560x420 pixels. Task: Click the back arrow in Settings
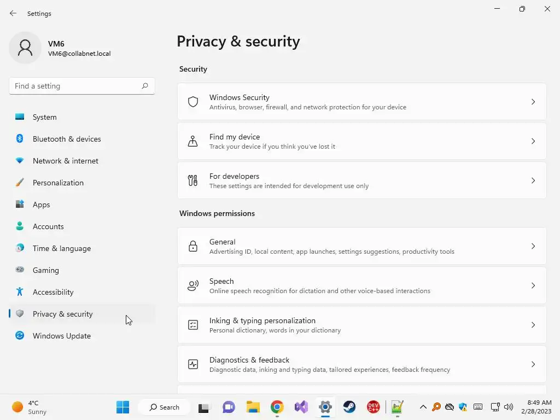13,13
